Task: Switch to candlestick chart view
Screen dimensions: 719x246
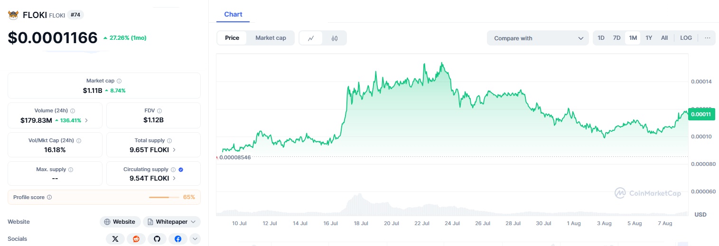Action: point(335,38)
